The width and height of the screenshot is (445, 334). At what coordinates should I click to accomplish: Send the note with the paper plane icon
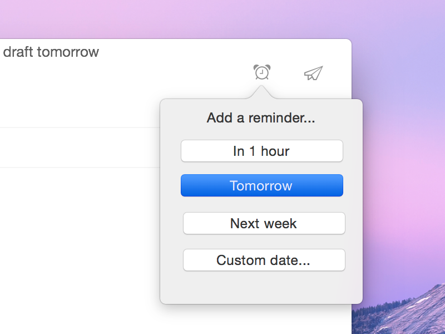[x=314, y=73]
